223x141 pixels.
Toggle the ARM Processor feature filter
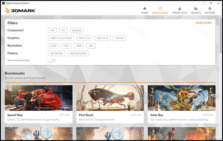click(x=78, y=53)
